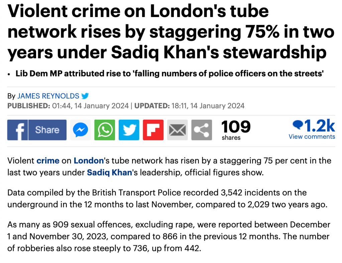Image resolution: width=342 pixels, height=263 pixels.
Task: Open James Reynolds' Twitter bird icon
Action: [85, 96]
